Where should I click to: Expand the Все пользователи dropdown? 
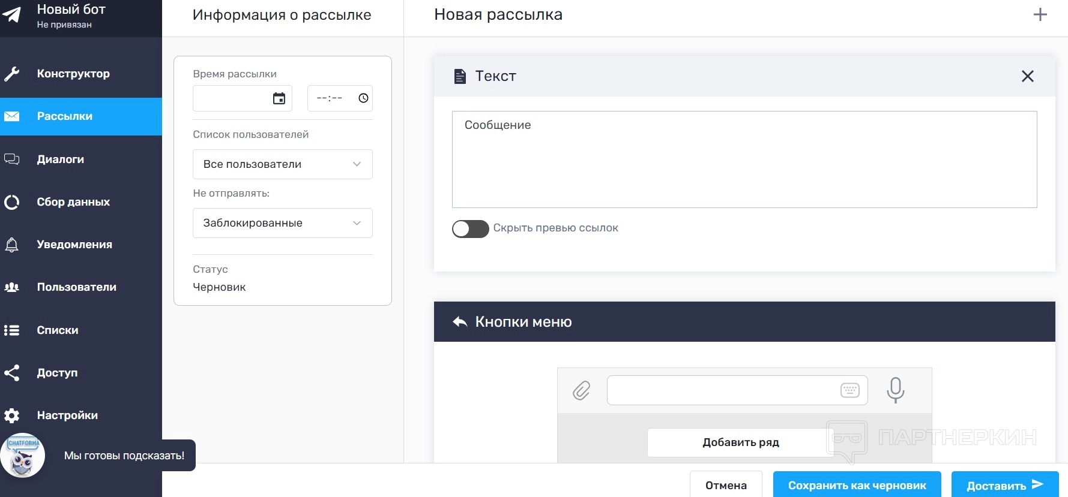pyautogui.click(x=282, y=164)
